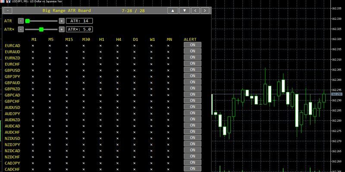Screen dimensions: 345x172
Task: Toggle the EURCAD alert ON button
Action: 192,45
